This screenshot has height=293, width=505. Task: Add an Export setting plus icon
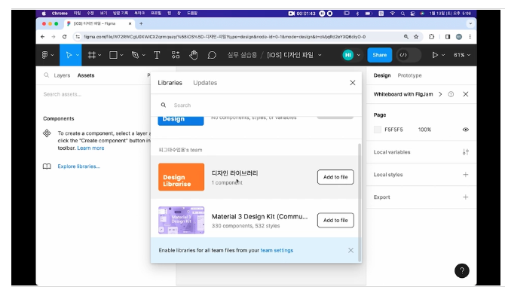pyautogui.click(x=465, y=197)
